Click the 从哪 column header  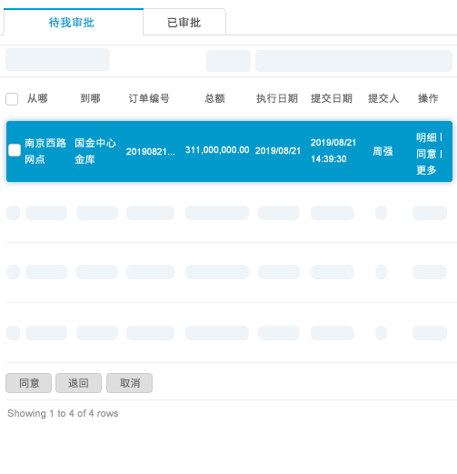click(37, 98)
